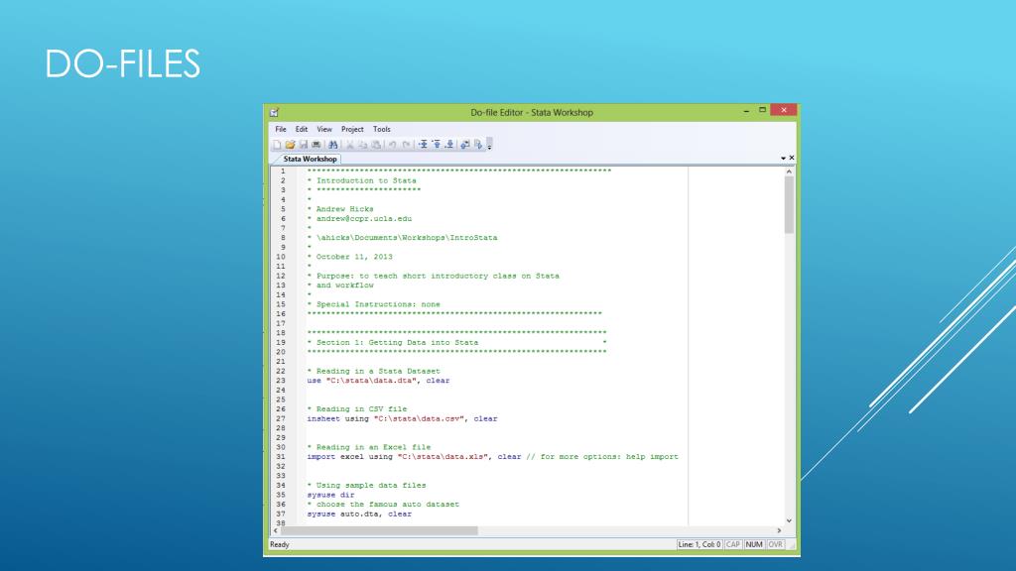Click the vertical scrollbar up arrow
The image size is (1016, 571).
tap(789, 171)
